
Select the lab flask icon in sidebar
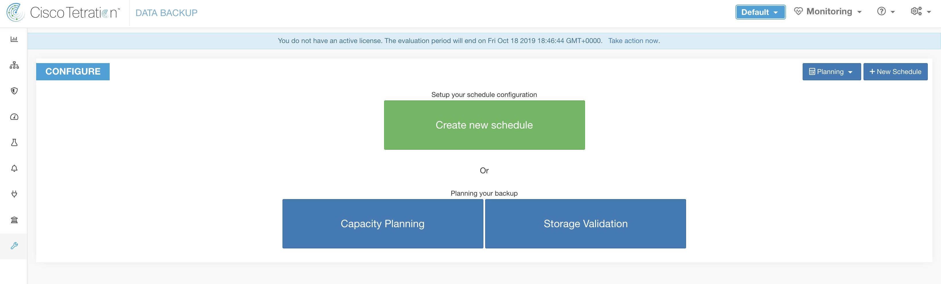pos(14,142)
